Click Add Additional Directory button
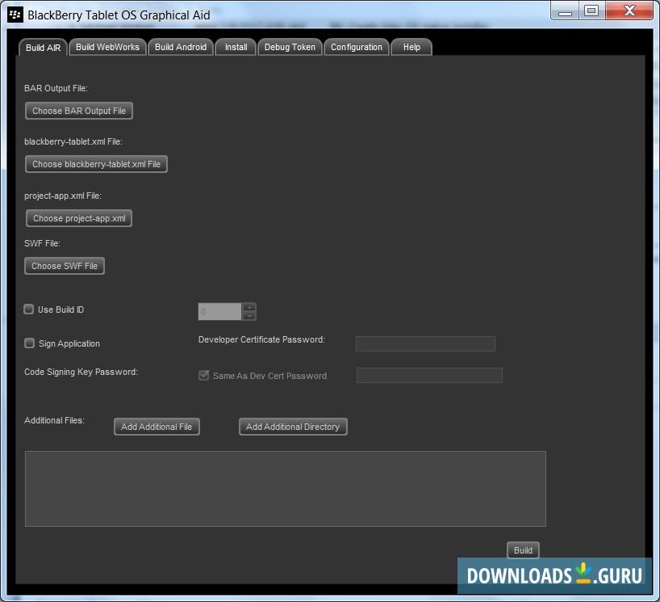 293,427
